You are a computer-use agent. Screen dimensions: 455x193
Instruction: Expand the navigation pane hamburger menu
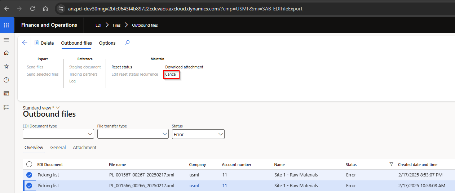[6, 40]
